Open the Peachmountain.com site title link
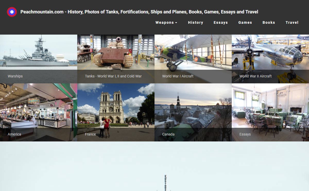Image resolution: width=309 pixels, height=191 pixels. (x=139, y=12)
